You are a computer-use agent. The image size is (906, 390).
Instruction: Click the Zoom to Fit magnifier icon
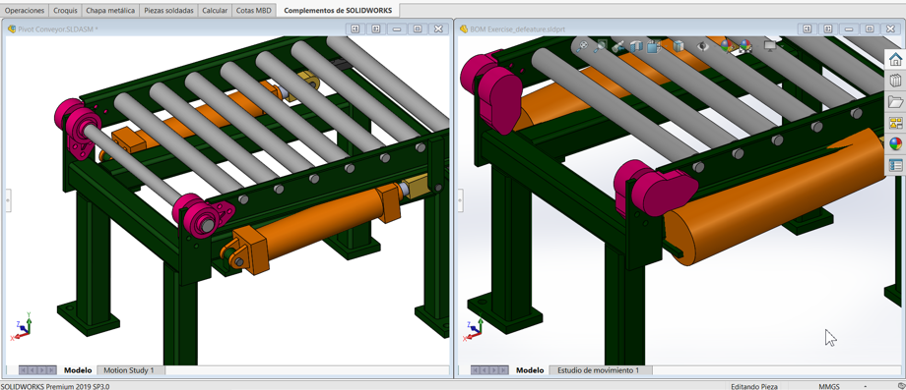[582, 45]
